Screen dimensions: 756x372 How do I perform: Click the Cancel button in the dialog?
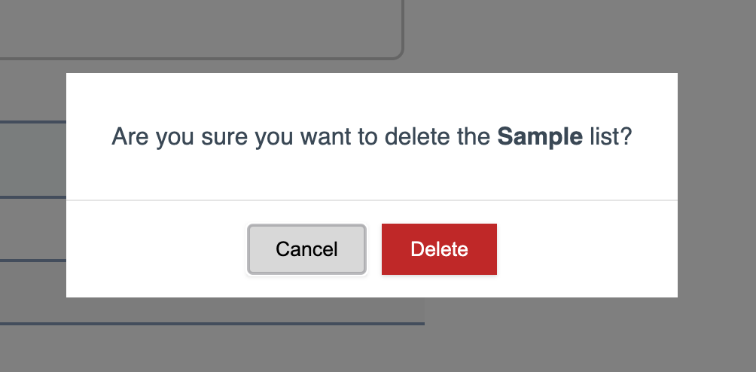pyautogui.click(x=306, y=249)
